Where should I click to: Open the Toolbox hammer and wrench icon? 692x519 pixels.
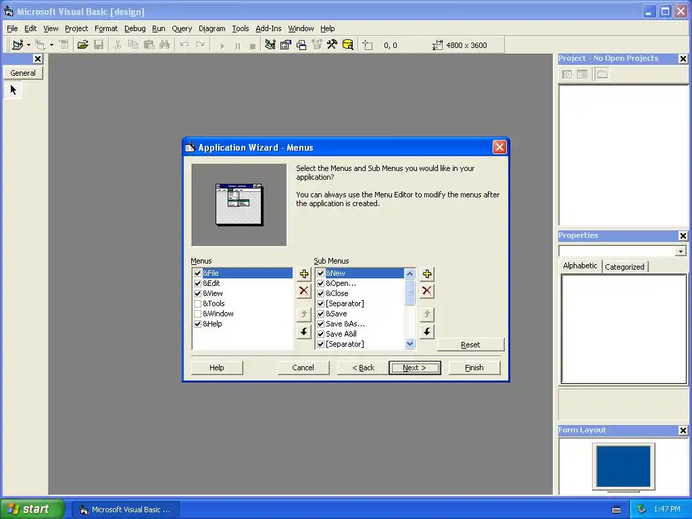332,45
